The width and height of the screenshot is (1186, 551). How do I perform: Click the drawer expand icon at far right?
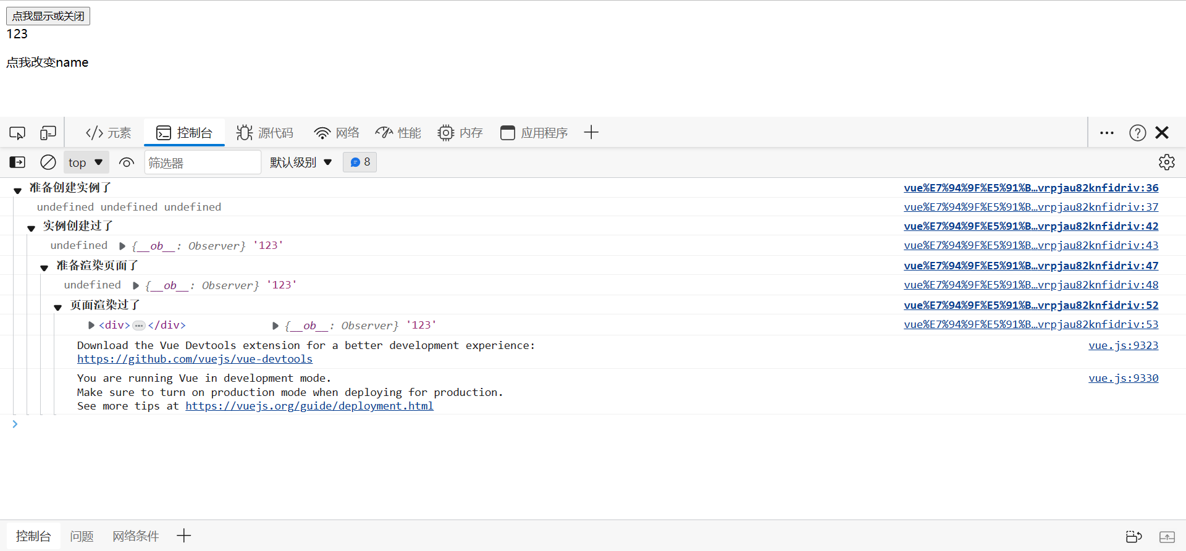[x=1167, y=536]
